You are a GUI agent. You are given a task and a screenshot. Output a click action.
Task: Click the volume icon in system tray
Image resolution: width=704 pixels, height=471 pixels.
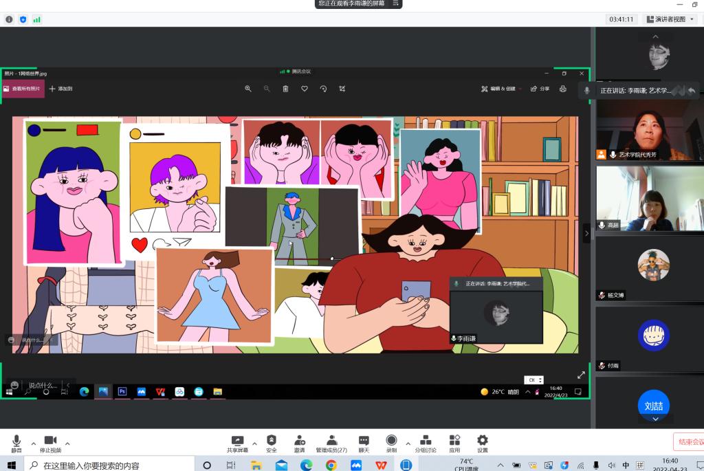click(x=611, y=465)
